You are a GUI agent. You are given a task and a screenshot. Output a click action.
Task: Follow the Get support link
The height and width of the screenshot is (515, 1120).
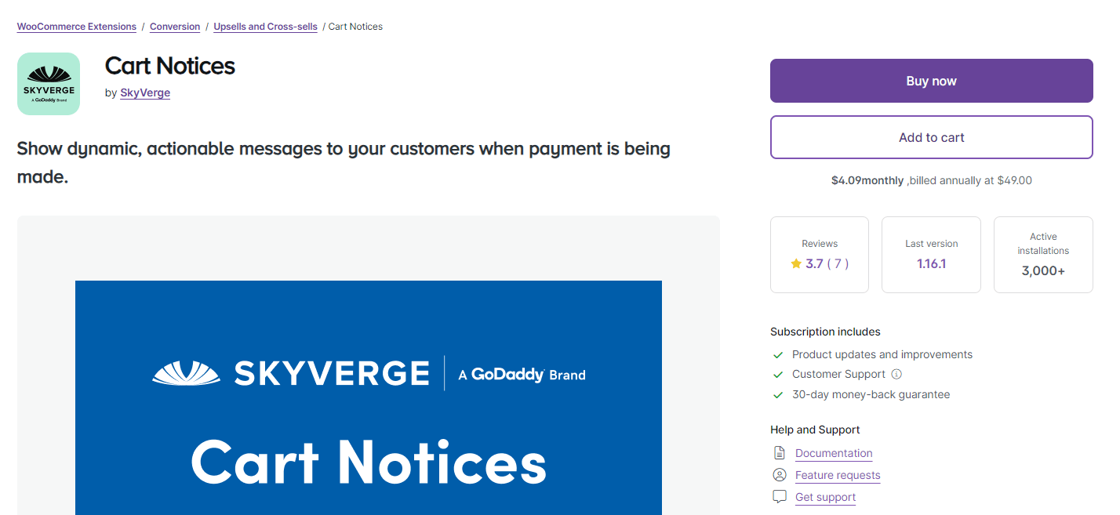coord(825,497)
